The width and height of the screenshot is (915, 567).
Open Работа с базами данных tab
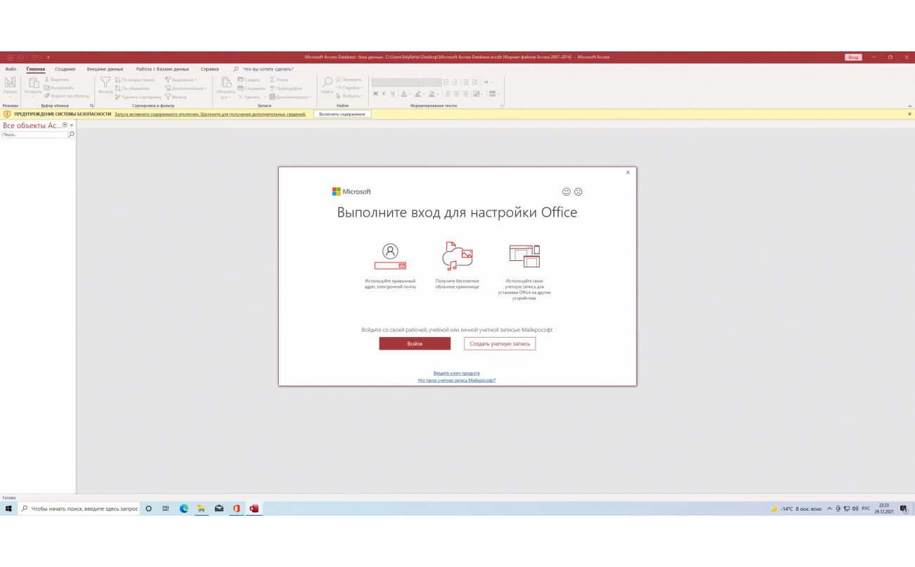tap(163, 69)
